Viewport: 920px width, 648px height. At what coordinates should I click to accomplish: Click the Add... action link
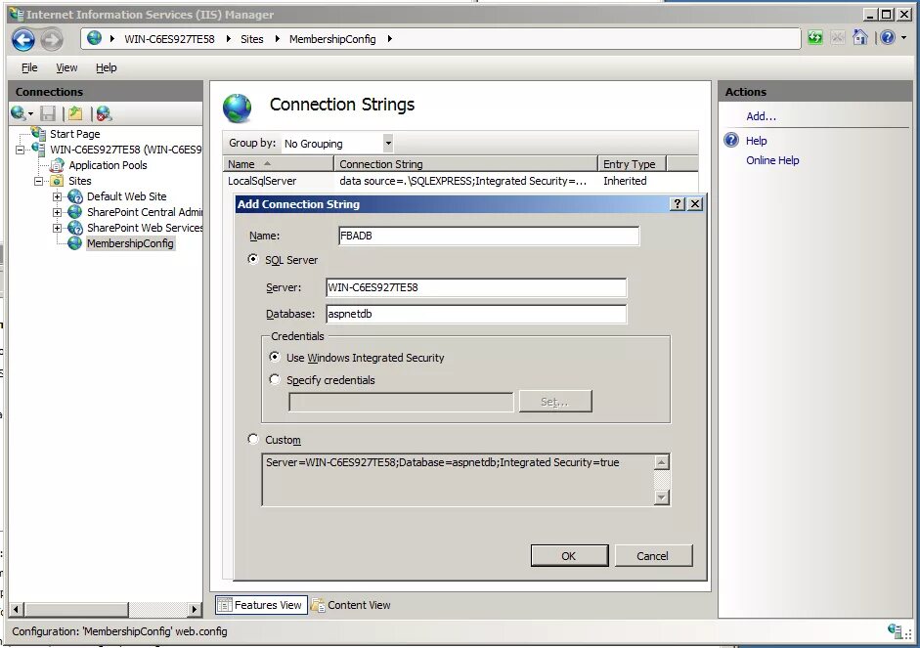pos(761,116)
